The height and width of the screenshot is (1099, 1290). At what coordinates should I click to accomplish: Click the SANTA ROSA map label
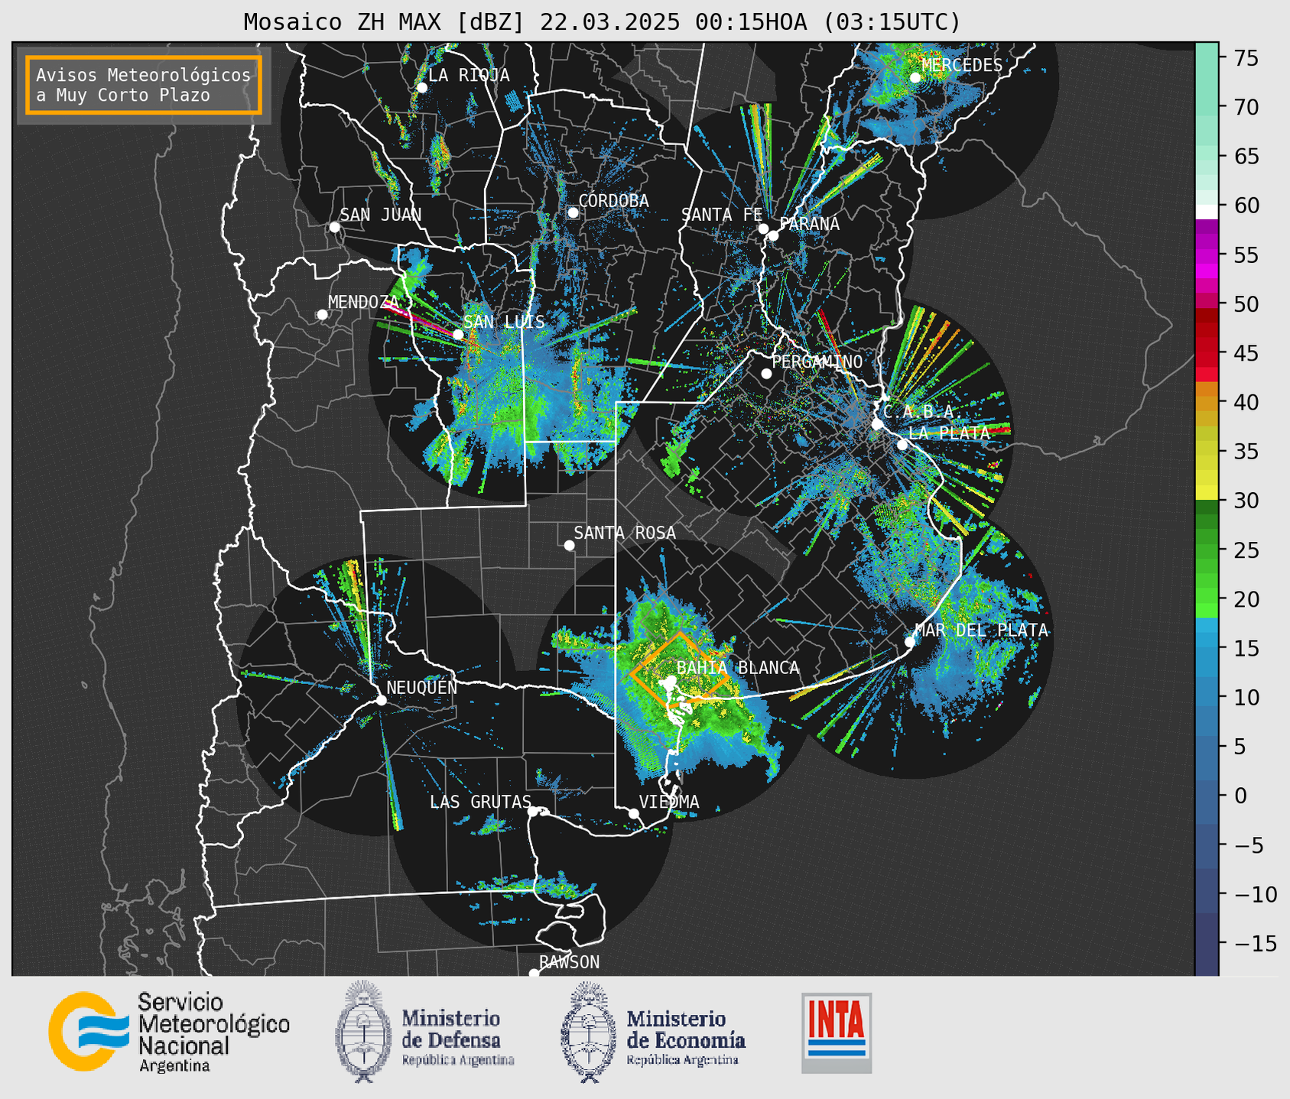[x=625, y=533]
